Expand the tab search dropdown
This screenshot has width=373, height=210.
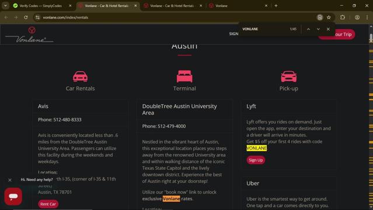point(5,6)
